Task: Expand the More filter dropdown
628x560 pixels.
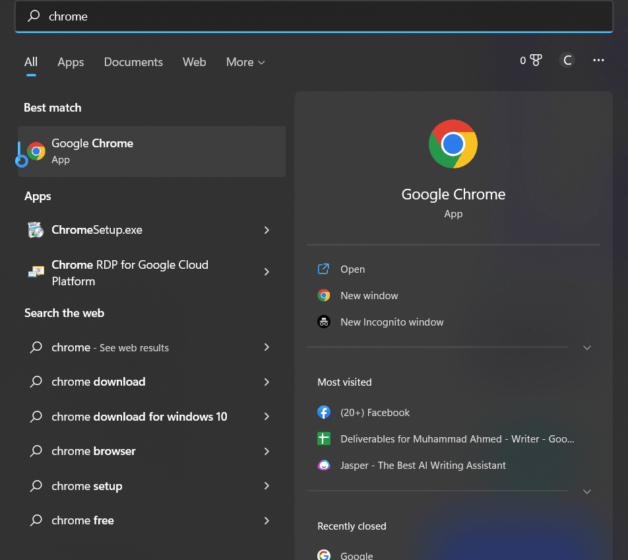Action: coord(245,62)
